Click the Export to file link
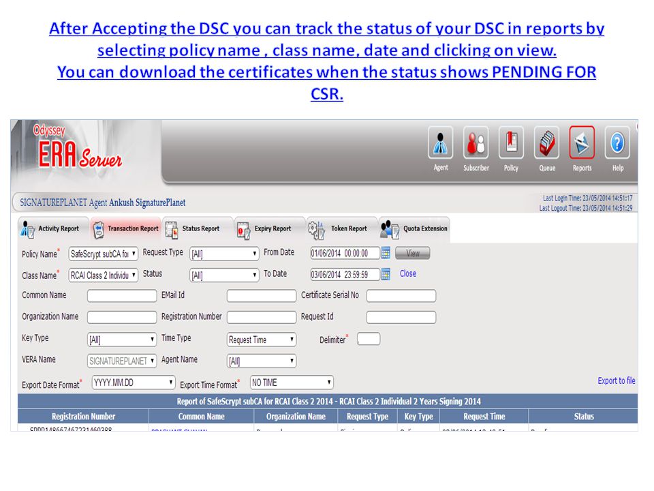The width and height of the screenshot is (654, 491). tap(616, 381)
